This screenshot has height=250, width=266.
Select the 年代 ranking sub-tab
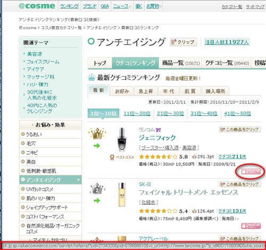pyautogui.click(x=169, y=91)
